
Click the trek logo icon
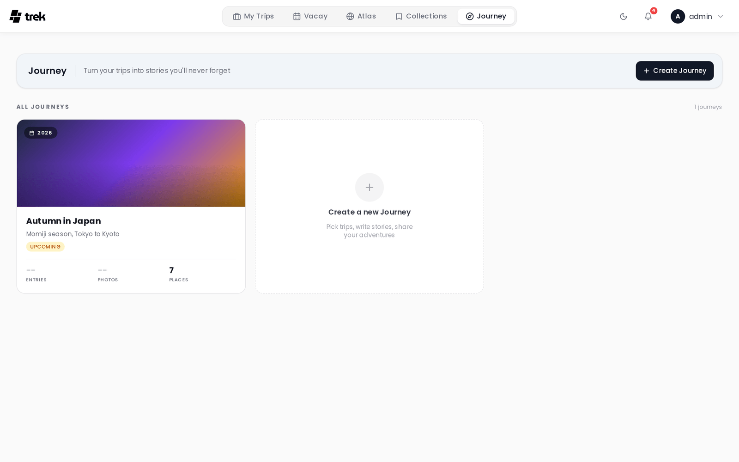click(16, 16)
